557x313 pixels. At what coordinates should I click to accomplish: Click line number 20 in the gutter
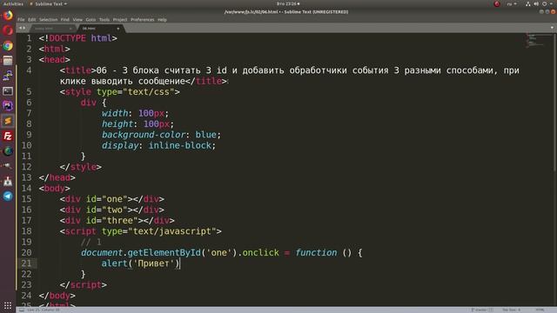pos(26,253)
